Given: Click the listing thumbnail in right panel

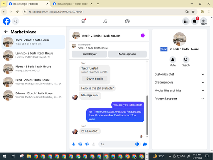Looking at the screenshot, I should [179, 39].
